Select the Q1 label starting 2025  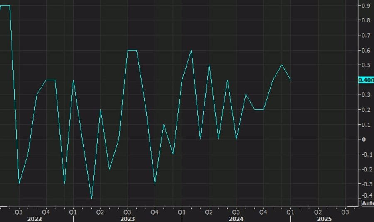[290, 212]
